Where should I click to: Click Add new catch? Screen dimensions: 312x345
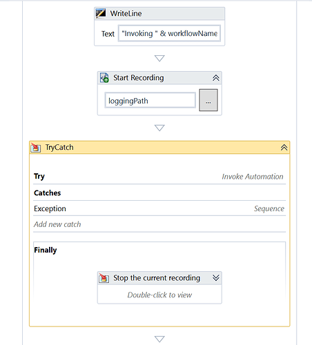(57, 224)
